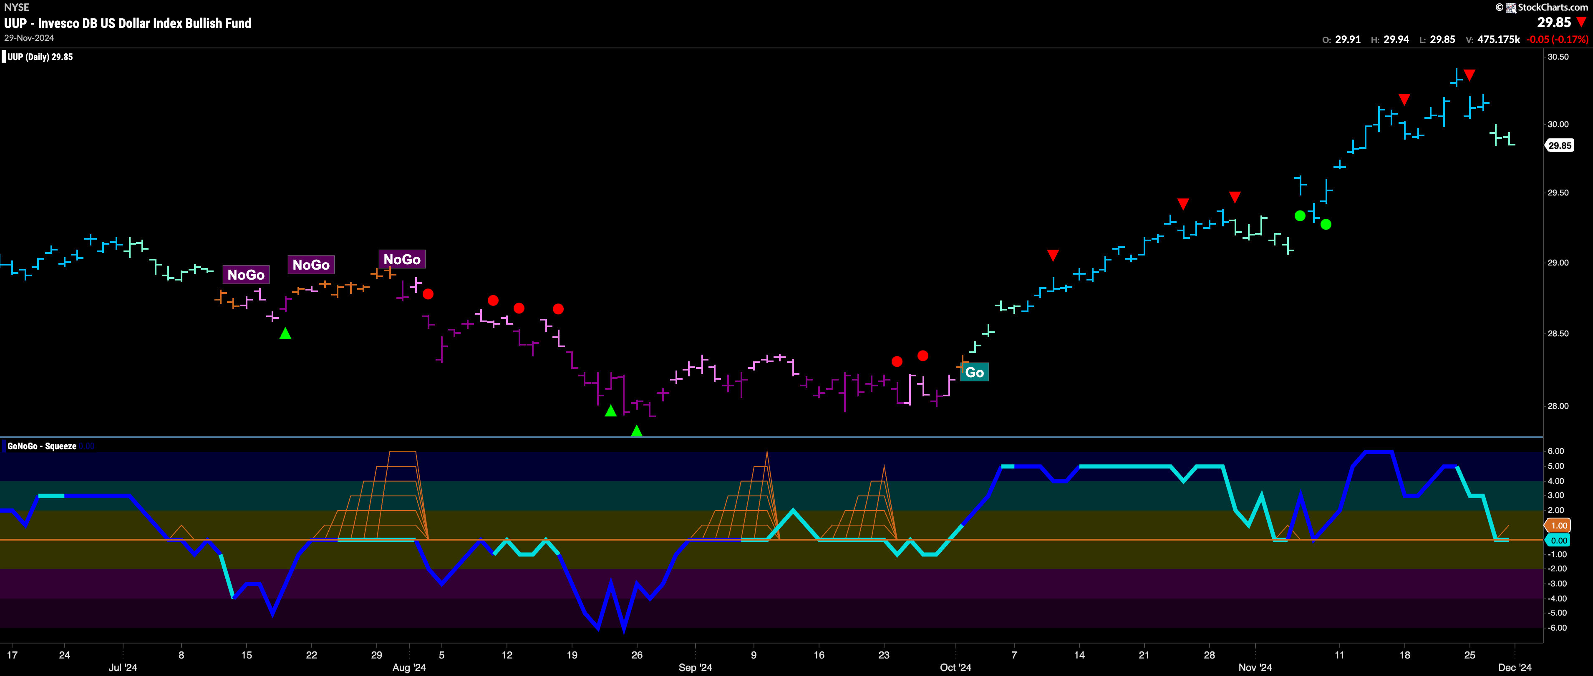Click the second red circle in late September
The width and height of the screenshot is (1593, 676).
coord(923,356)
